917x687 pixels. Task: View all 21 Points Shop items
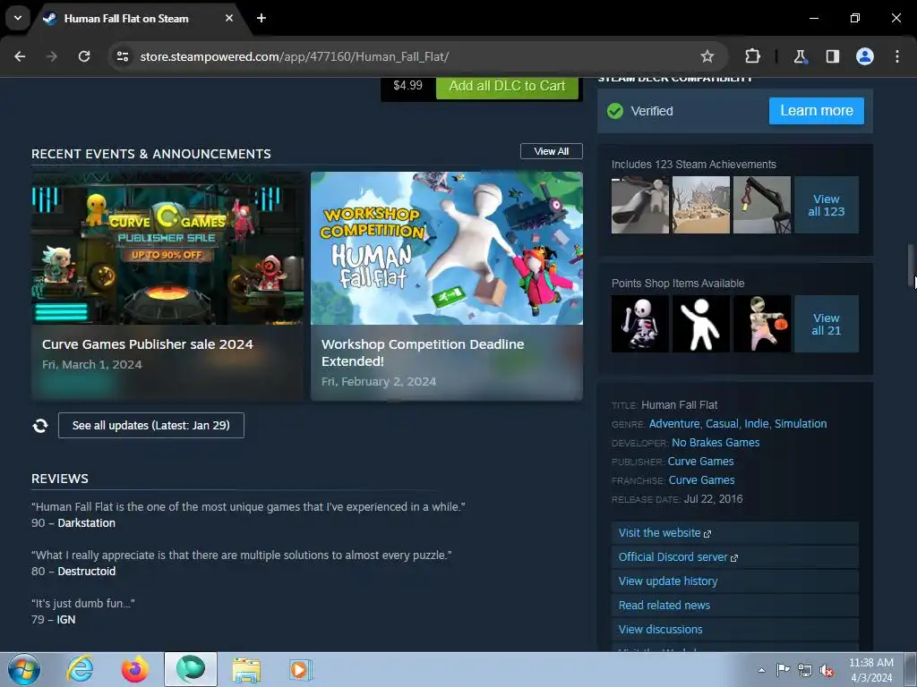tap(827, 324)
